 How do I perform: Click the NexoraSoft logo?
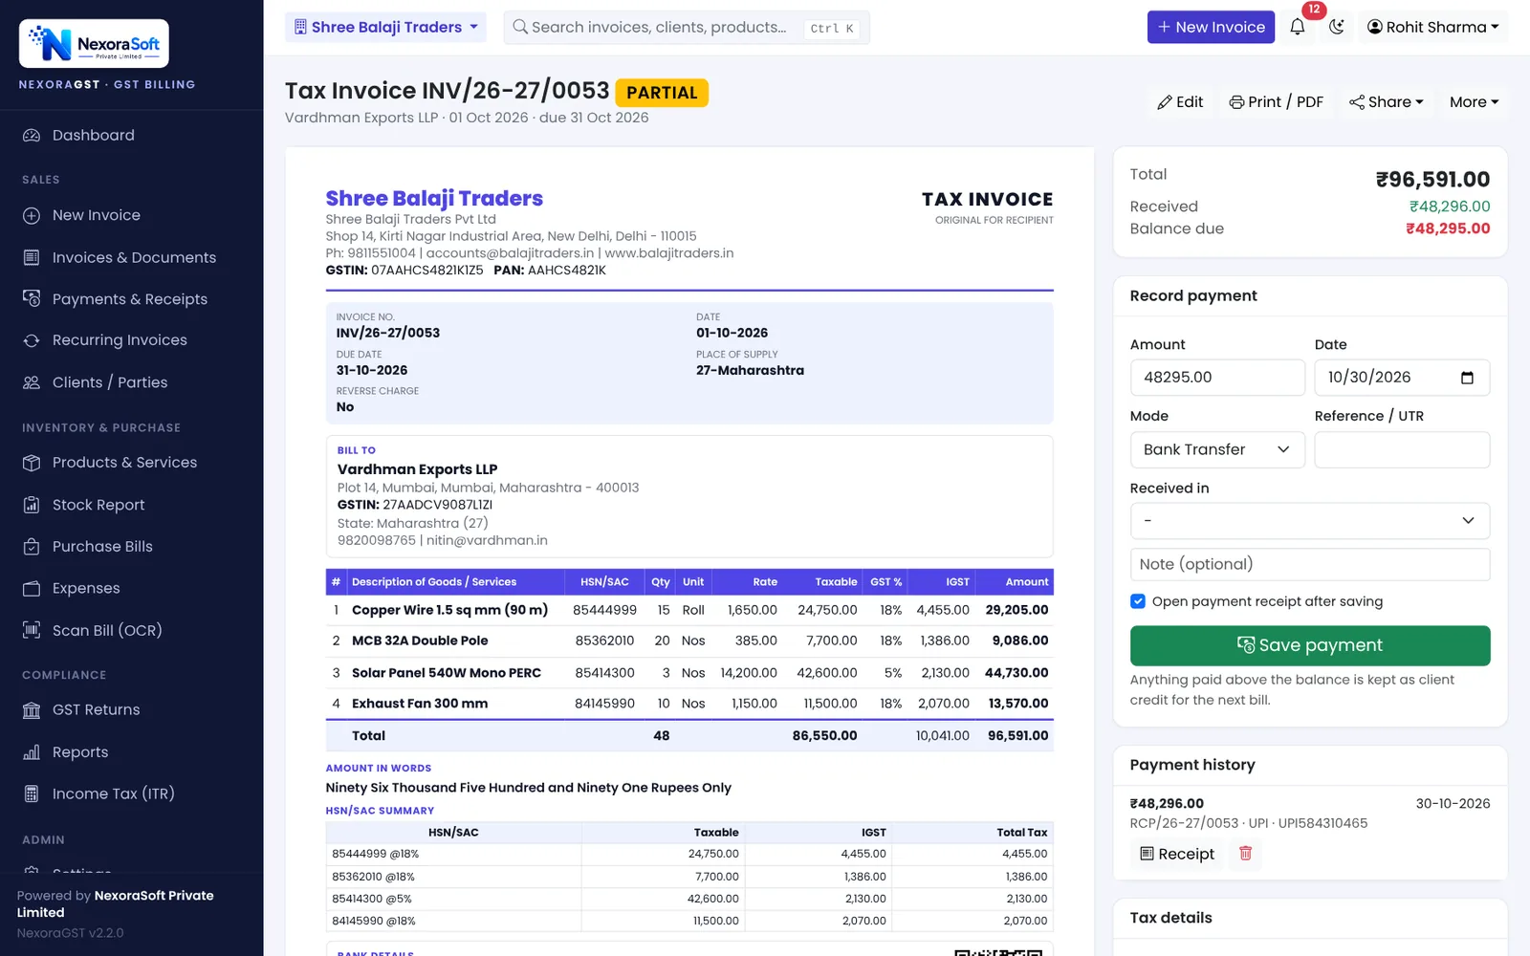click(x=94, y=44)
